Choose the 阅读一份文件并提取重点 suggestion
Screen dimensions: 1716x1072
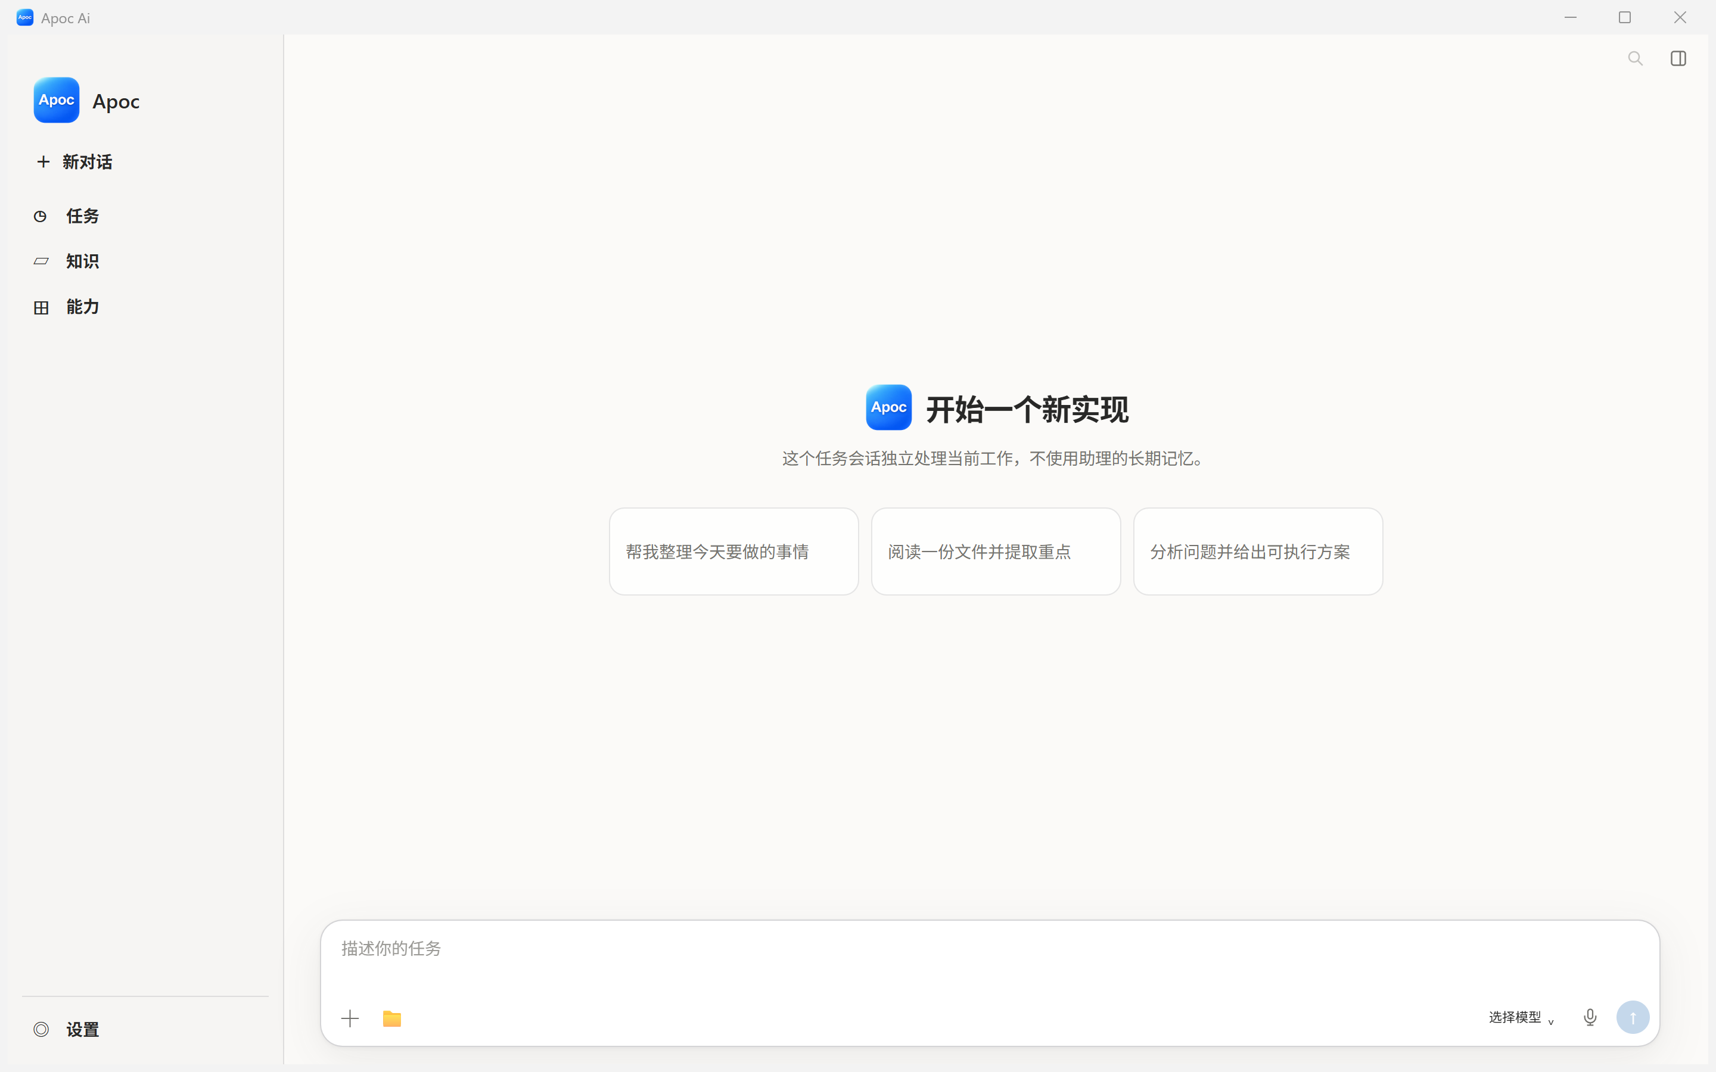coord(996,551)
